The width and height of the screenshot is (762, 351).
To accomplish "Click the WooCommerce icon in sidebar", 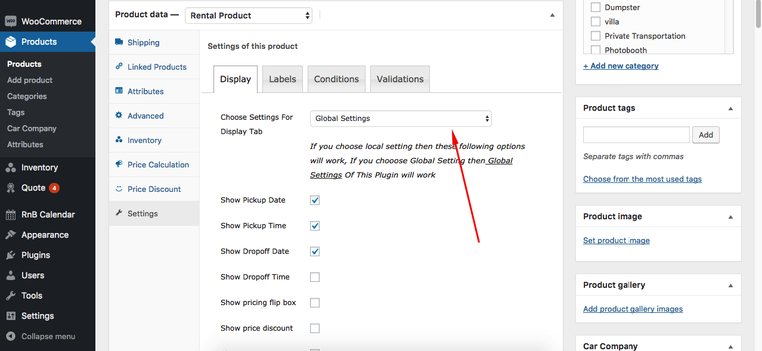I will point(10,21).
